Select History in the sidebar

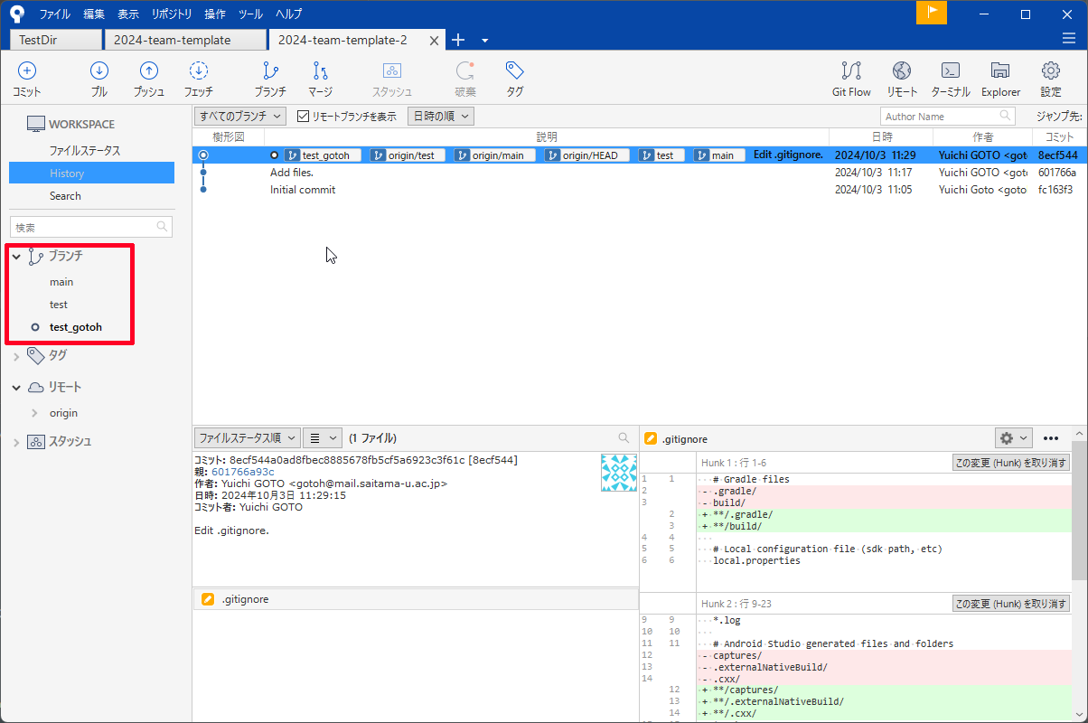[91, 173]
